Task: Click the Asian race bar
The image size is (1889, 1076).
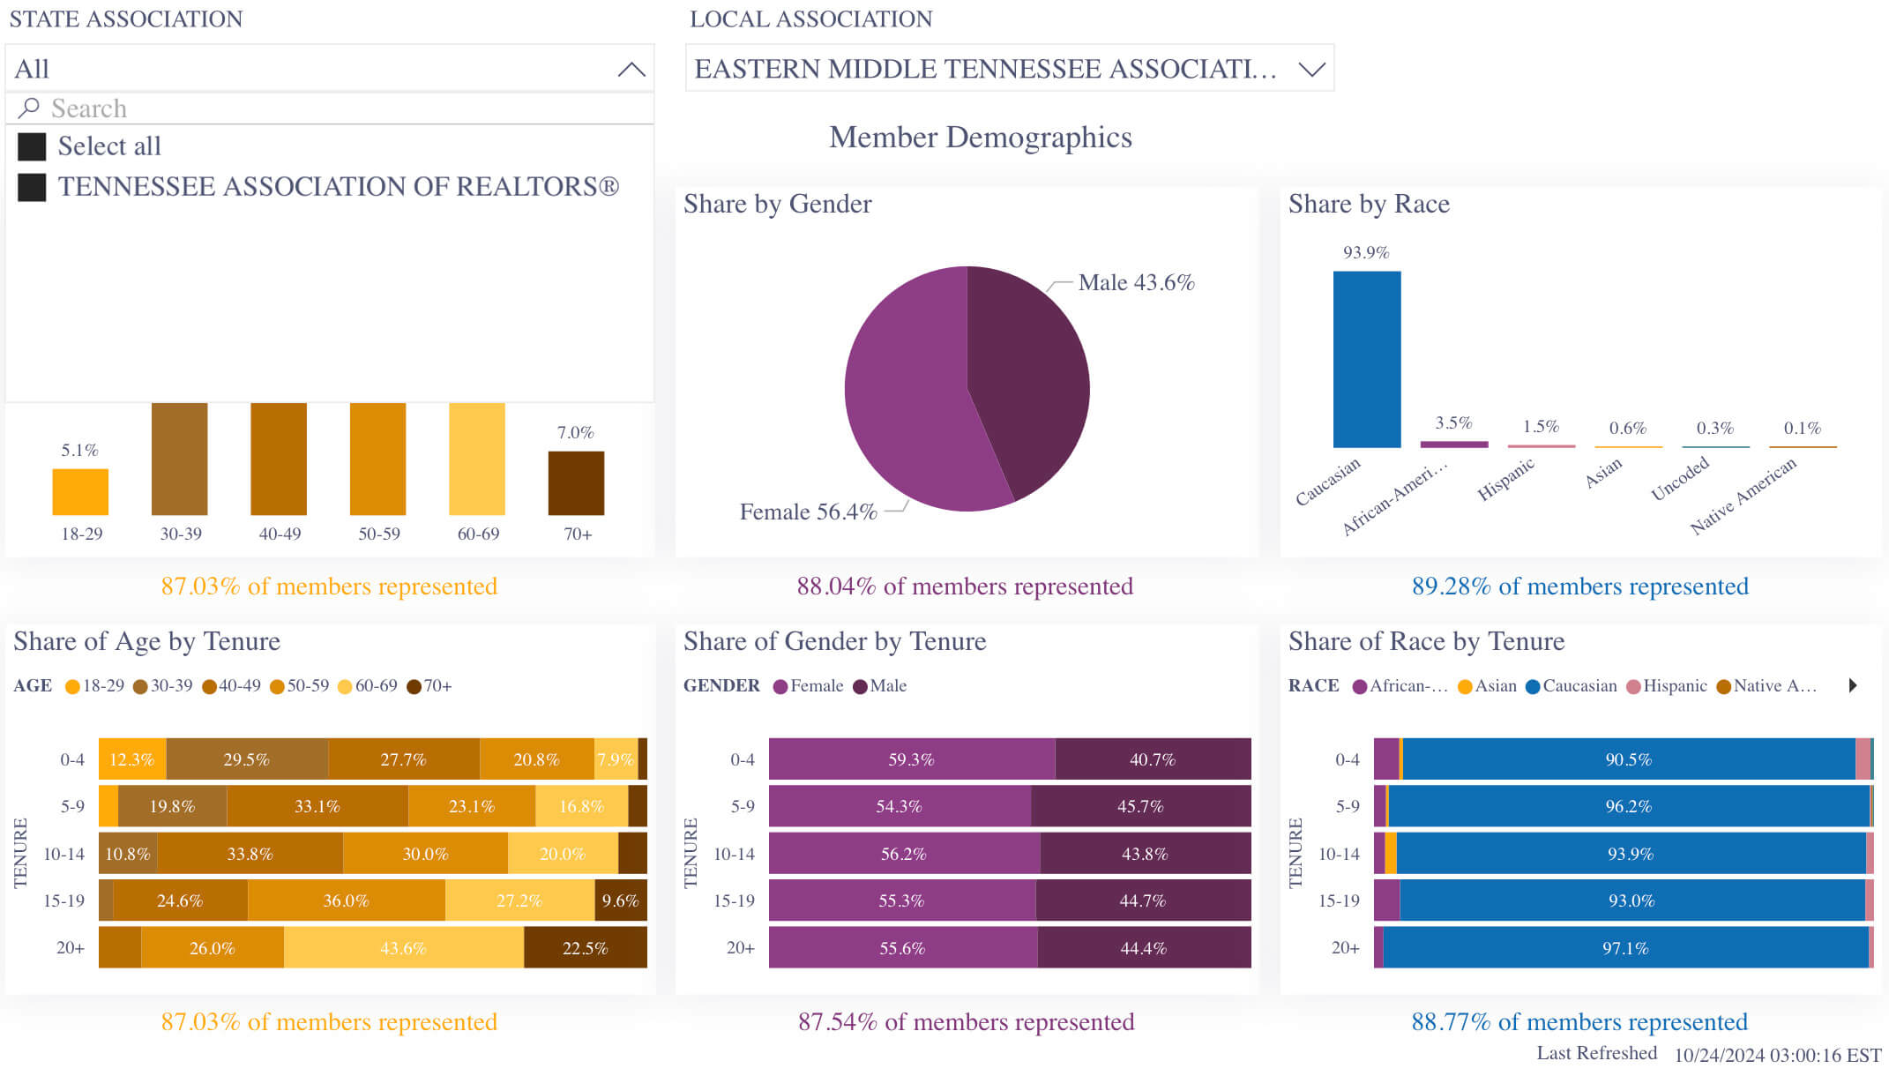Action: click(1628, 446)
